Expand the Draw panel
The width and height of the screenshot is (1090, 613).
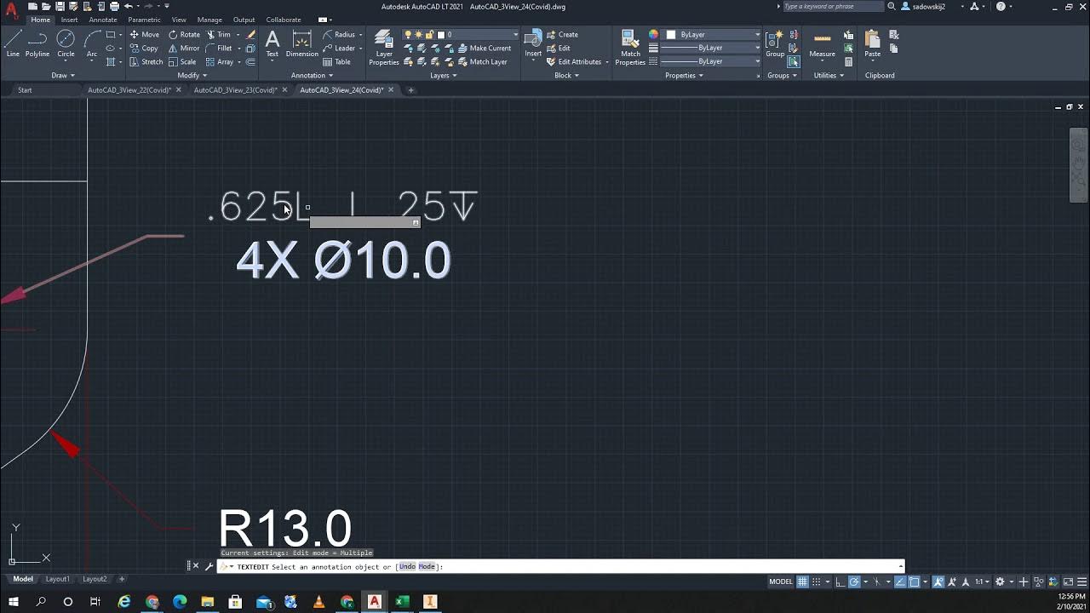(63, 76)
